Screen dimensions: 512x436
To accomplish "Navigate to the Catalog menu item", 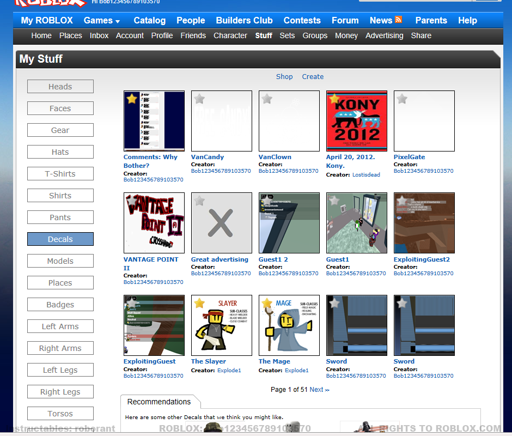I will tap(149, 20).
